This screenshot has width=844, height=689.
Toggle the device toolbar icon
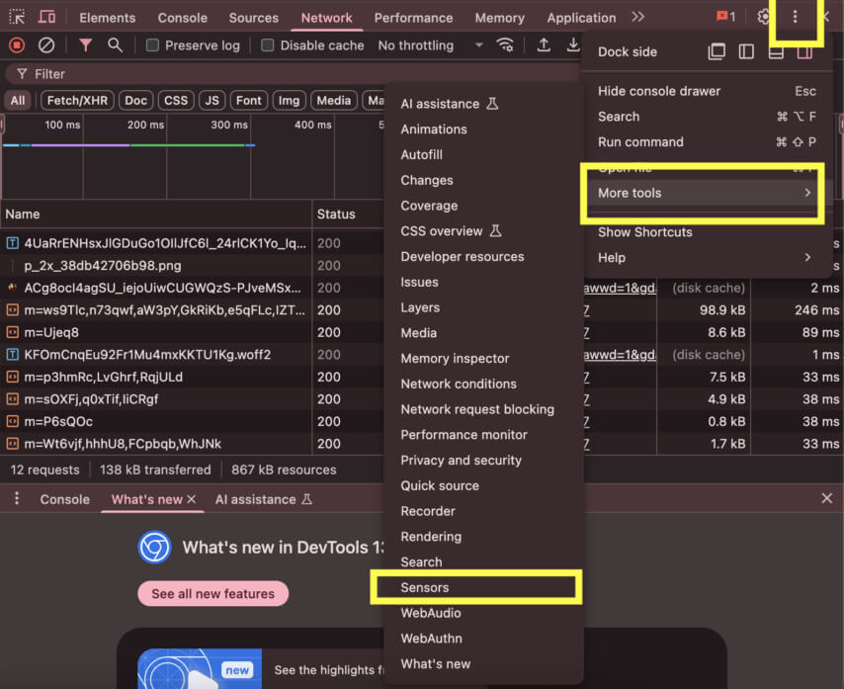46,17
